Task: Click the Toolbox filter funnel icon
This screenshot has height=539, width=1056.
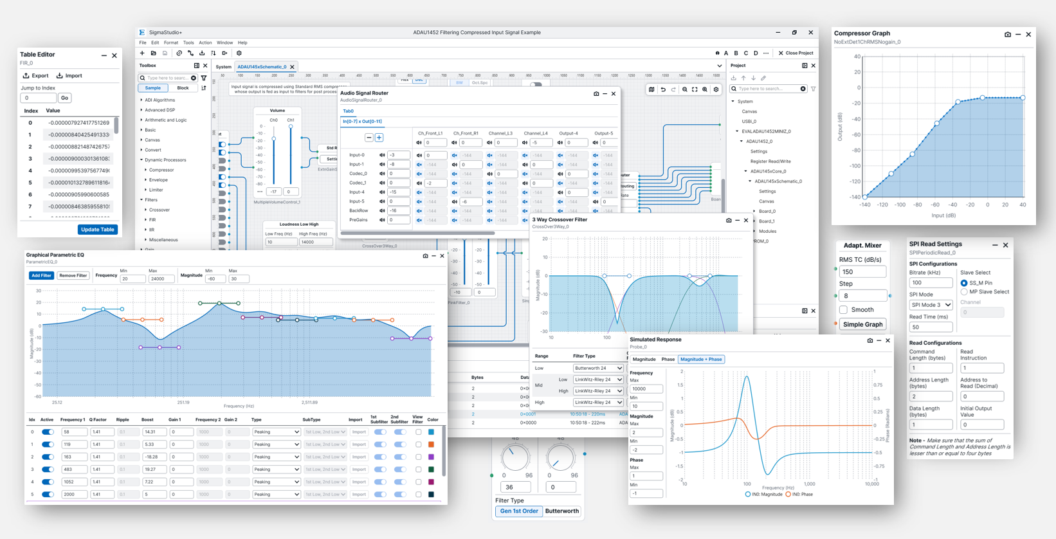Action: tap(204, 78)
